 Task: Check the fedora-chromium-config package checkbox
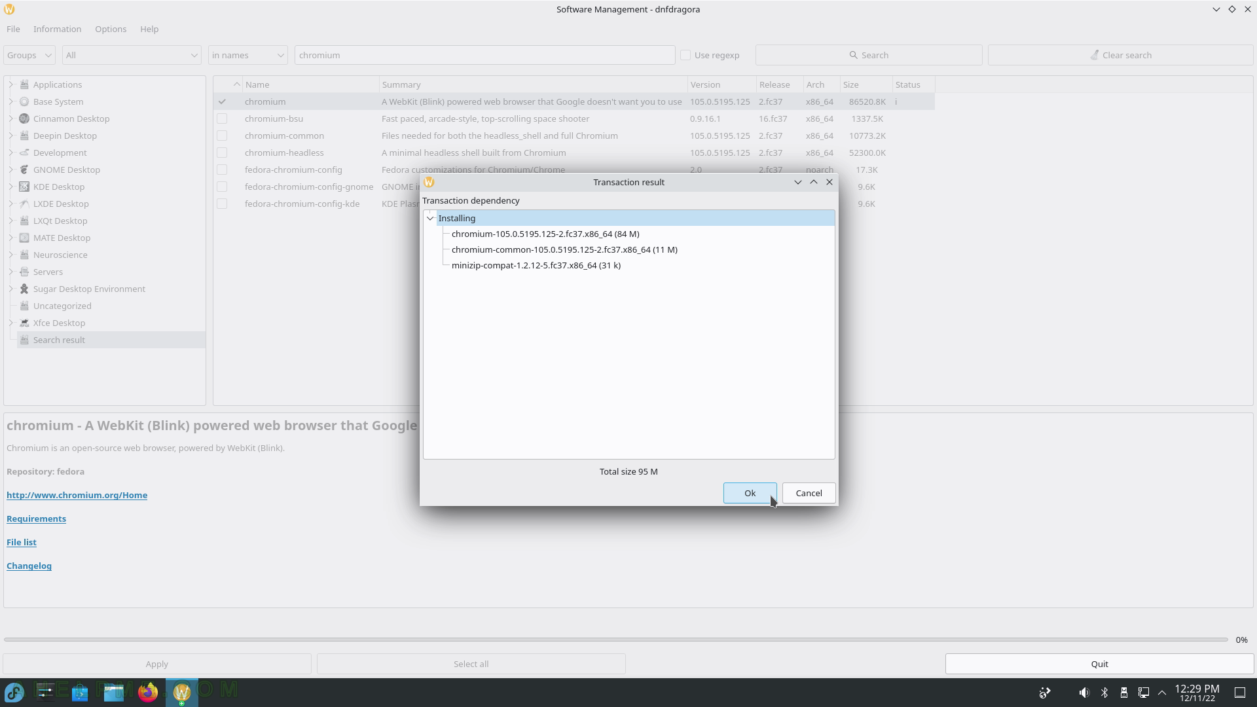[x=222, y=170]
